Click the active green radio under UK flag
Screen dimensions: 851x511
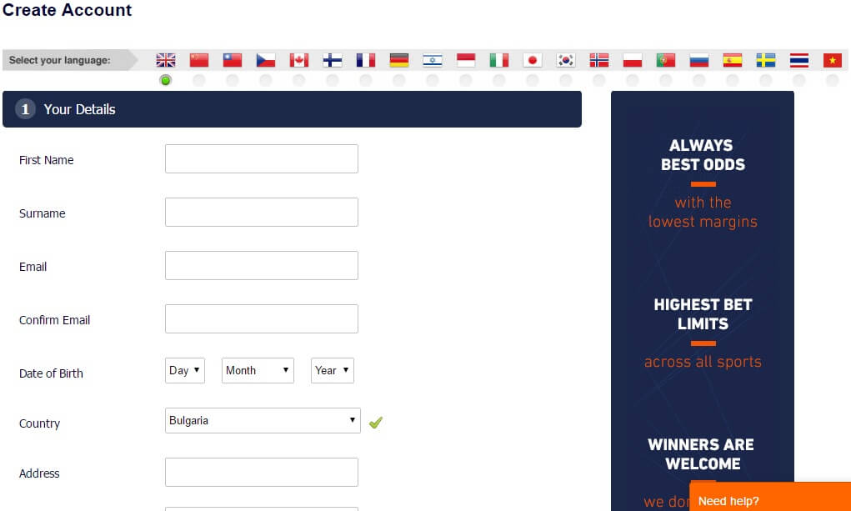[x=166, y=80]
